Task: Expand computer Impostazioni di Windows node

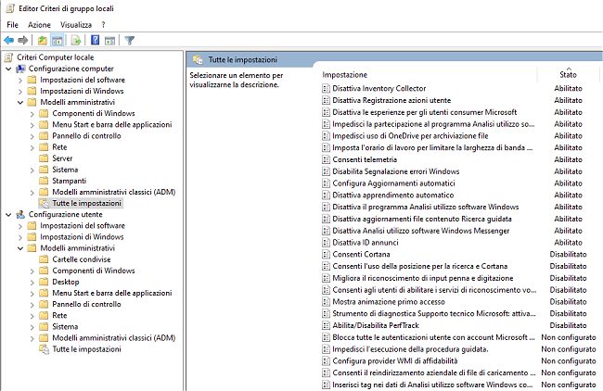Action: pos(20,92)
